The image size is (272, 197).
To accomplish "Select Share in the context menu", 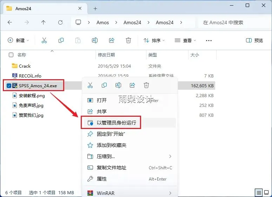I will (129, 111).
